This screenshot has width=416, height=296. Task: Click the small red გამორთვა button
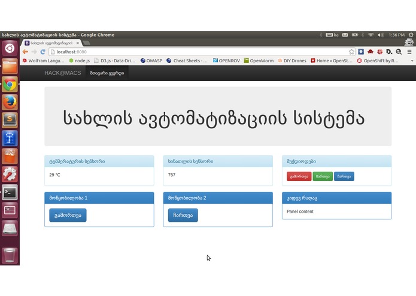tap(299, 177)
